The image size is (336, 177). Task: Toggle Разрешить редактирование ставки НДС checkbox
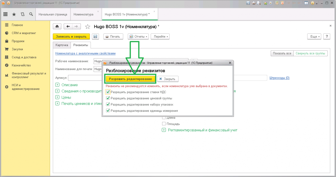click(x=108, y=92)
